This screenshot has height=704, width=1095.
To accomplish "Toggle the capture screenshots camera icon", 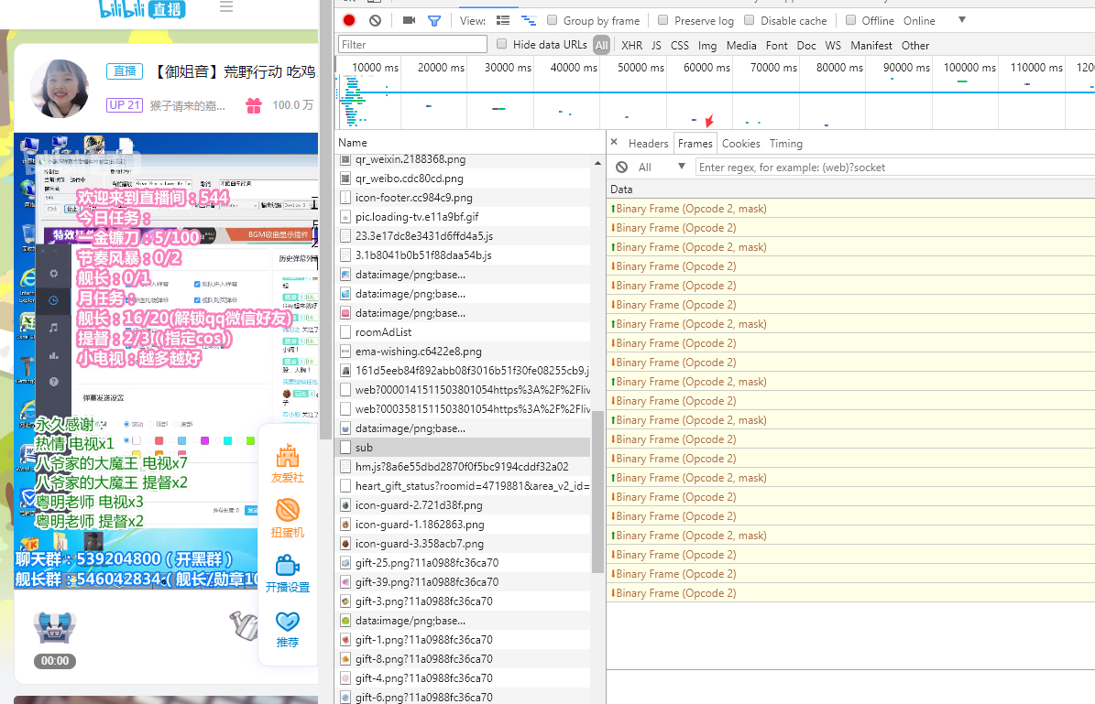I will (409, 20).
